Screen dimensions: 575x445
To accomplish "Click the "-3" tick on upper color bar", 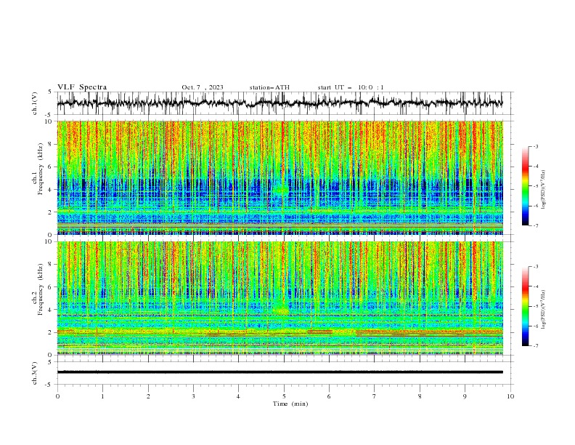I will coord(535,146).
